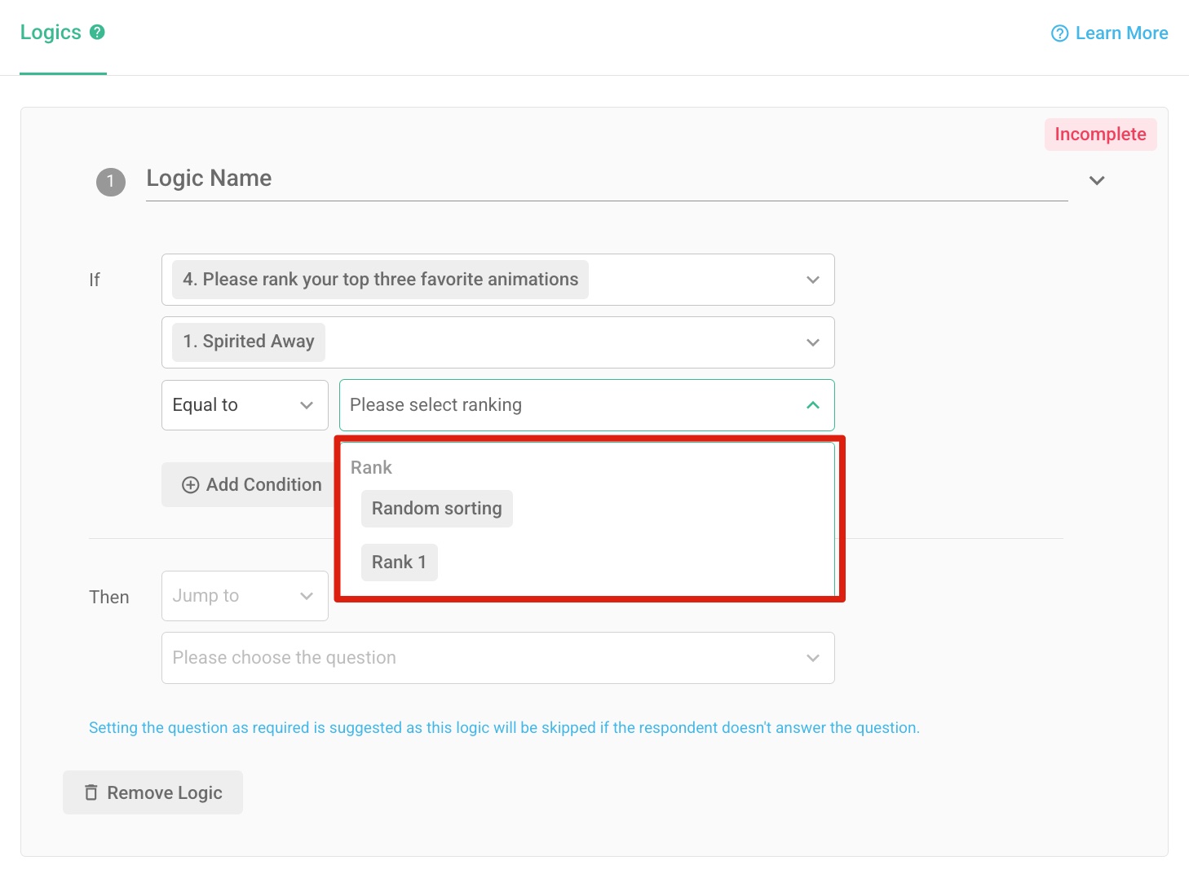Click the Logic Name input field
1189x887 pixels.
coord(603,179)
